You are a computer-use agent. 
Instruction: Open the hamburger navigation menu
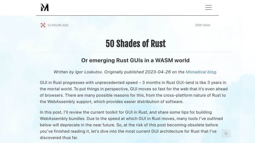tap(208, 7)
